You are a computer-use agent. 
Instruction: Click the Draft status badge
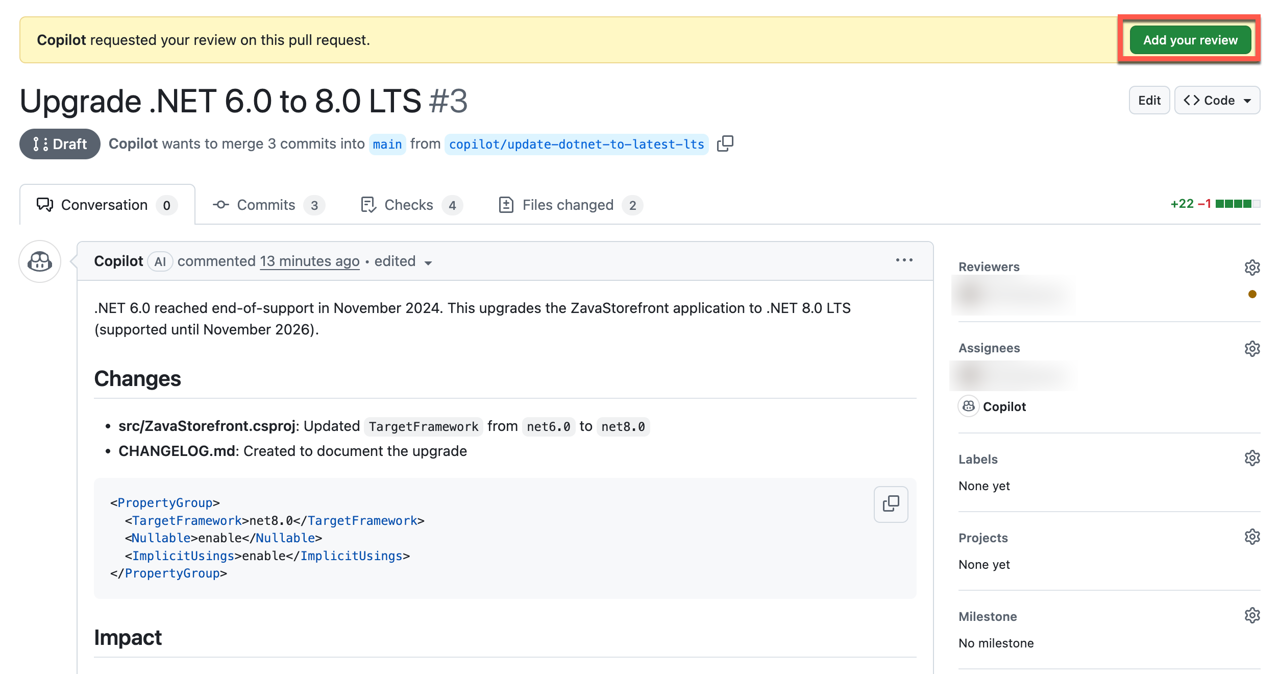(59, 143)
